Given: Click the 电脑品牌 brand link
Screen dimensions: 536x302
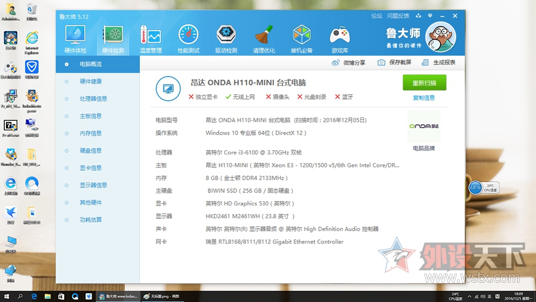Looking at the screenshot, I should tap(424, 149).
